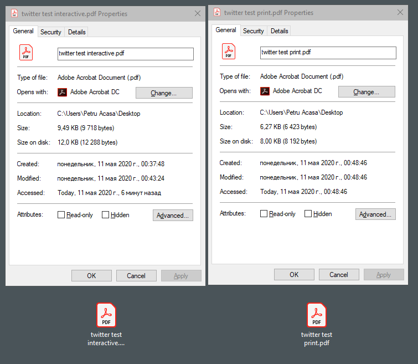This screenshot has height=364, width=418.
Task: Click OK in print Properties window
Action: tap(294, 275)
